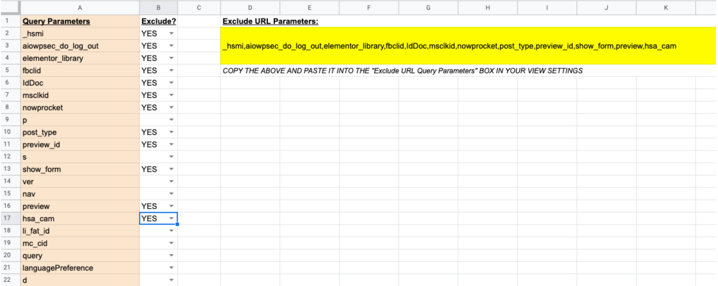The width and height of the screenshot is (718, 286).
Task: Select the elementor_library cell
Action: 80,58
